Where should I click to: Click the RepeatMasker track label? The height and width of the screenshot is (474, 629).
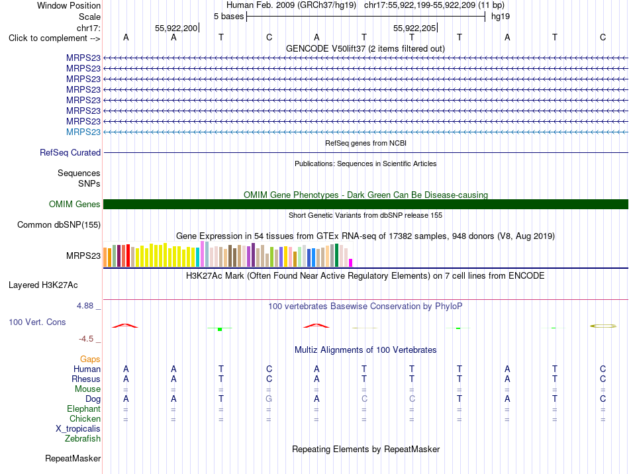[x=73, y=458]
